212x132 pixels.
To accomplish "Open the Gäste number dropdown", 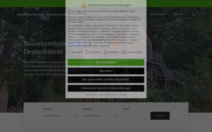I will (134, 115).
